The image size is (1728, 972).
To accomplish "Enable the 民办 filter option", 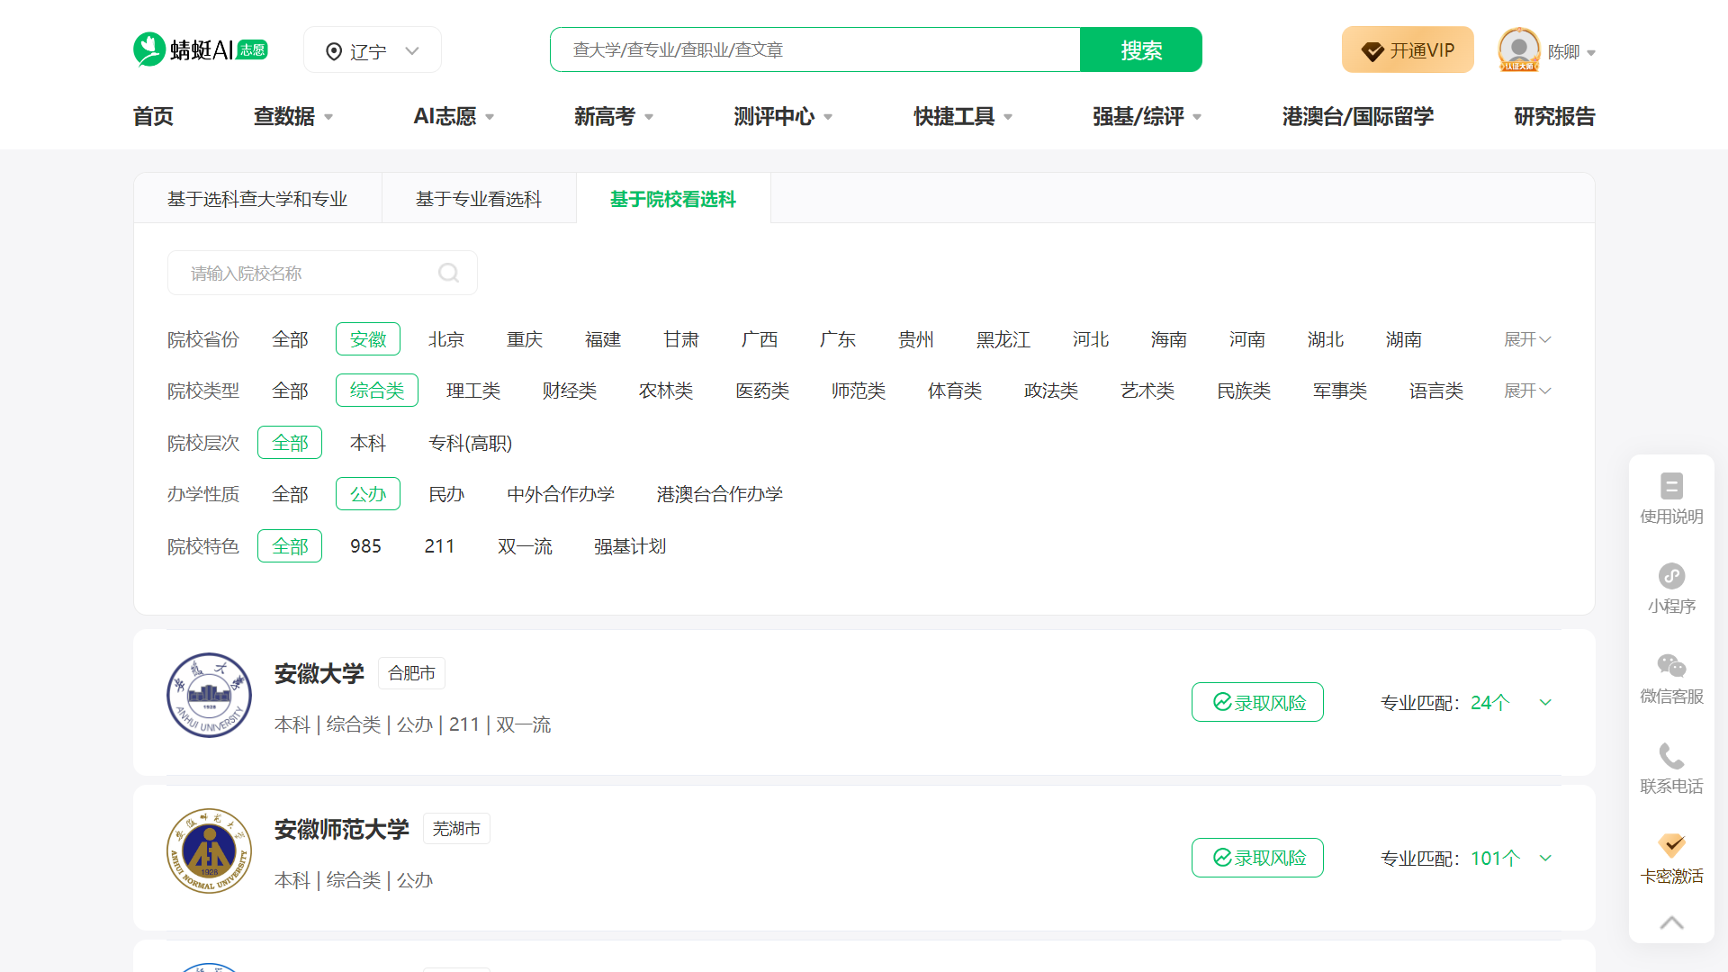I will [446, 493].
